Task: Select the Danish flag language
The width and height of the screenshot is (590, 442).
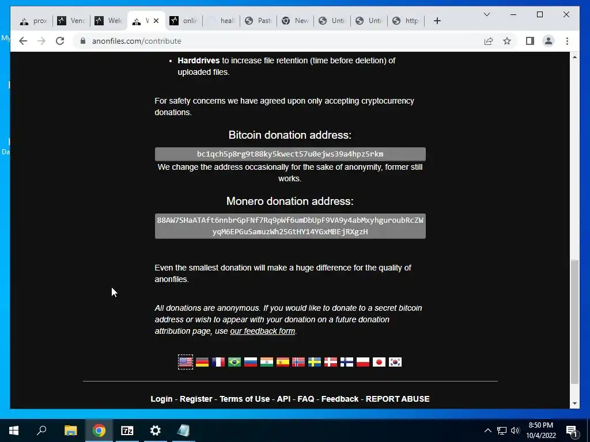Action: coord(331,362)
